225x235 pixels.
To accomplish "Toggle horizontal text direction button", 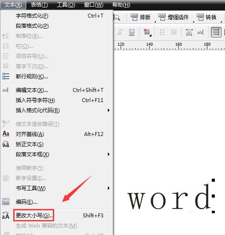I will (x=216, y=32).
